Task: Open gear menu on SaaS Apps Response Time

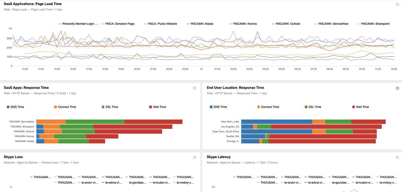Action: coord(194,88)
